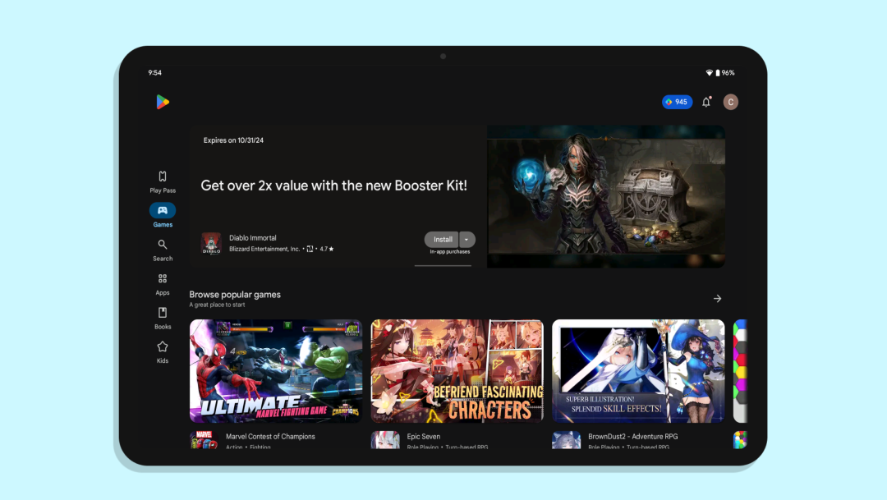The height and width of the screenshot is (500, 887).
Task: Click the Expires on 10/31/24 label
Action: 233,140
